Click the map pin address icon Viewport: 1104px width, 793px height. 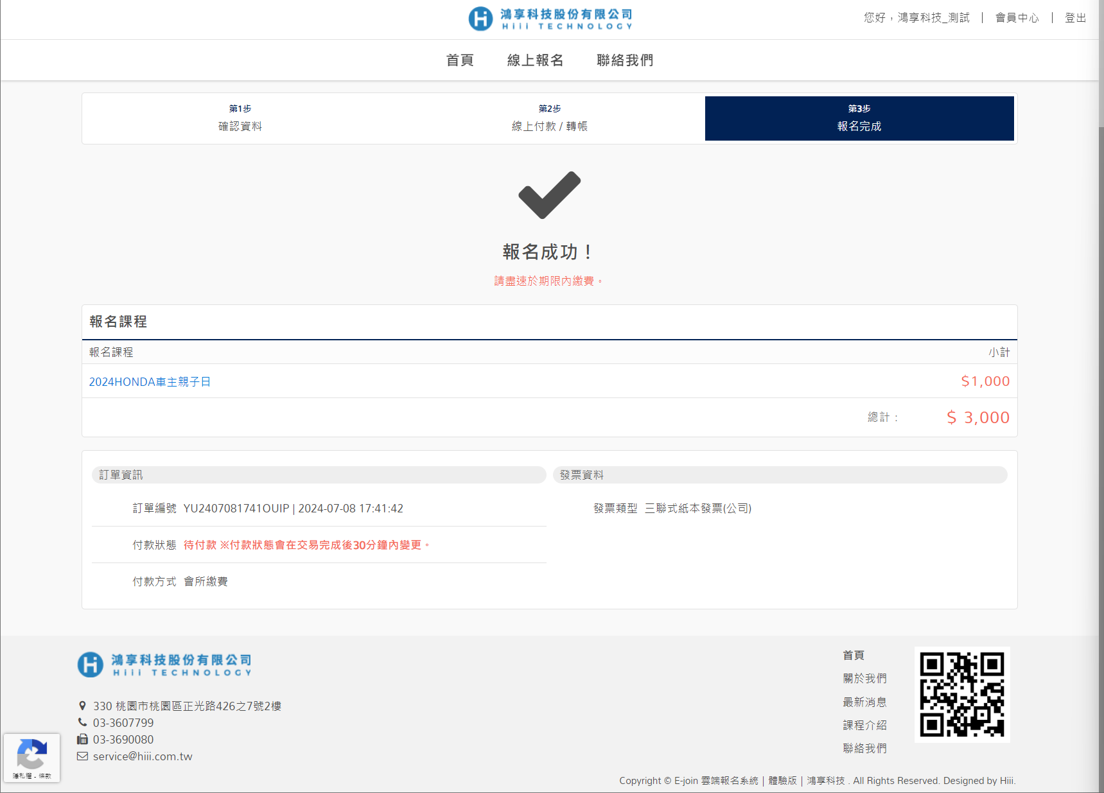pos(82,706)
